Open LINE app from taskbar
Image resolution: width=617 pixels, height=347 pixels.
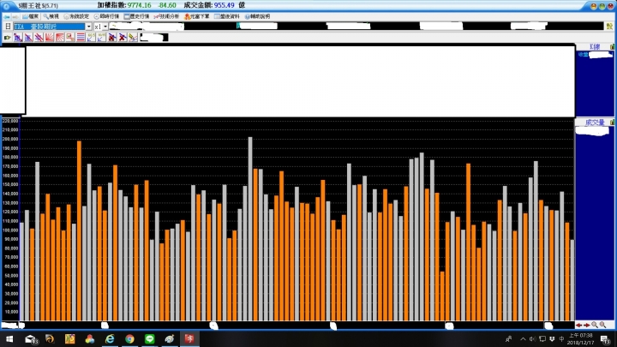[x=149, y=338]
